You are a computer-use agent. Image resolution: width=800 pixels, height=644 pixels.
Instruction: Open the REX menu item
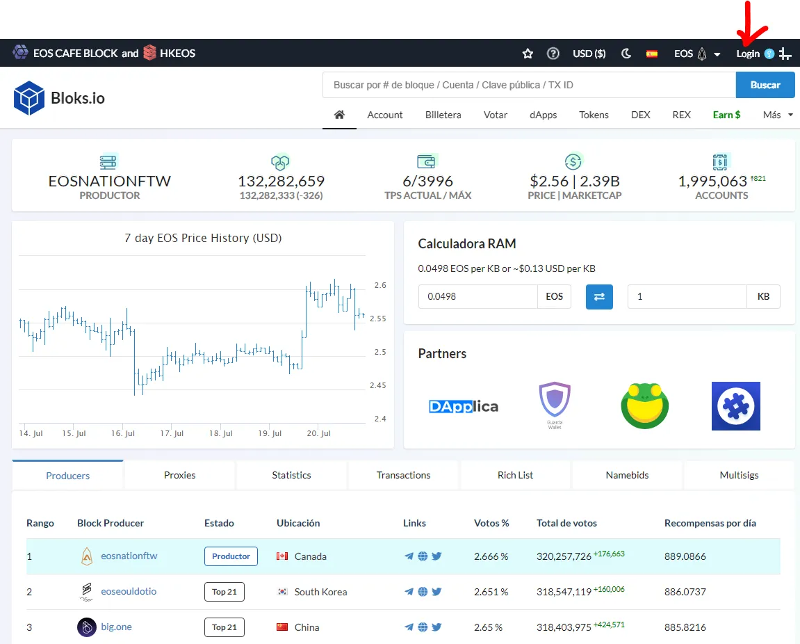point(681,115)
